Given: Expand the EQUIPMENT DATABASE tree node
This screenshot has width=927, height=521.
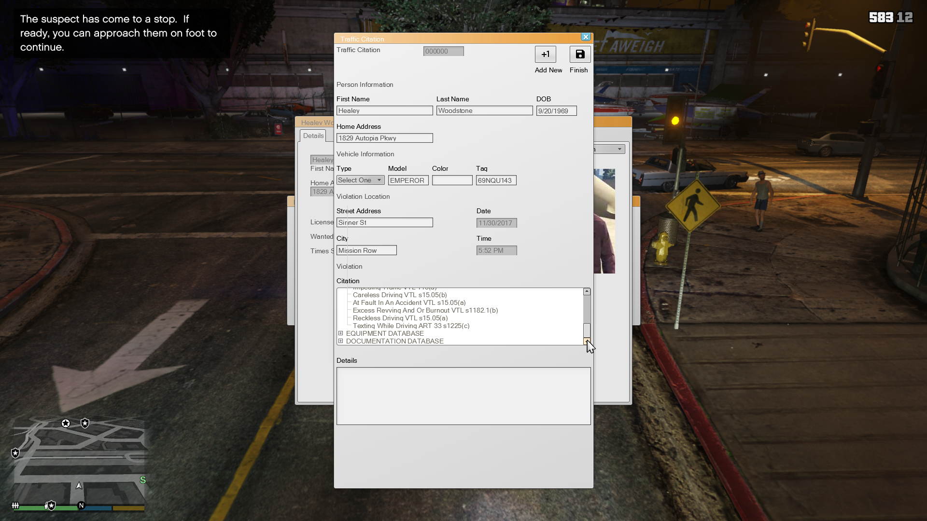Looking at the screenshot, I should [340, 333].
